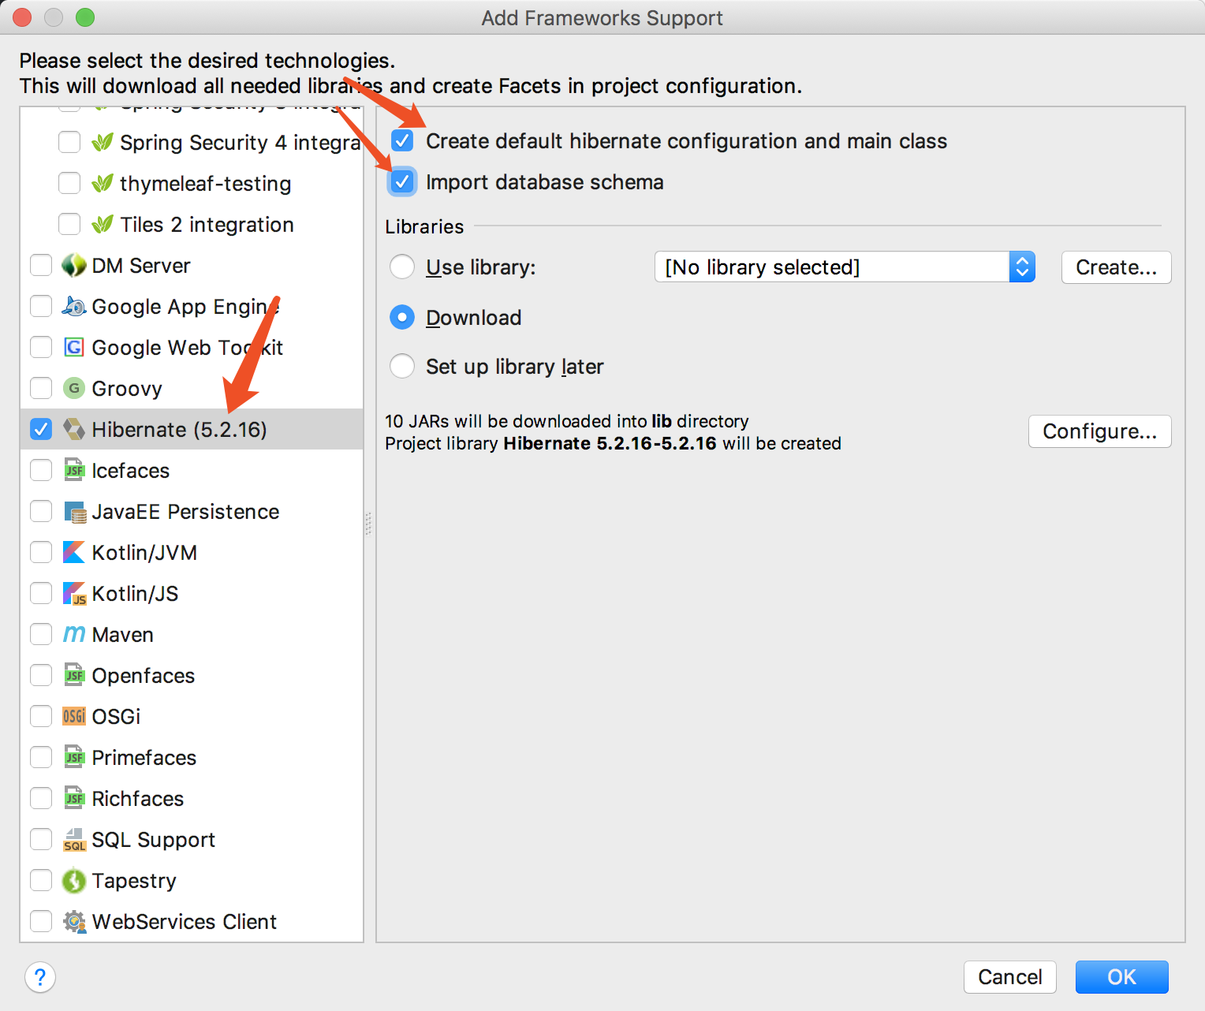Select the Use library radio button
Screen dimensions: 1205x1011
(x=402, y=267)
